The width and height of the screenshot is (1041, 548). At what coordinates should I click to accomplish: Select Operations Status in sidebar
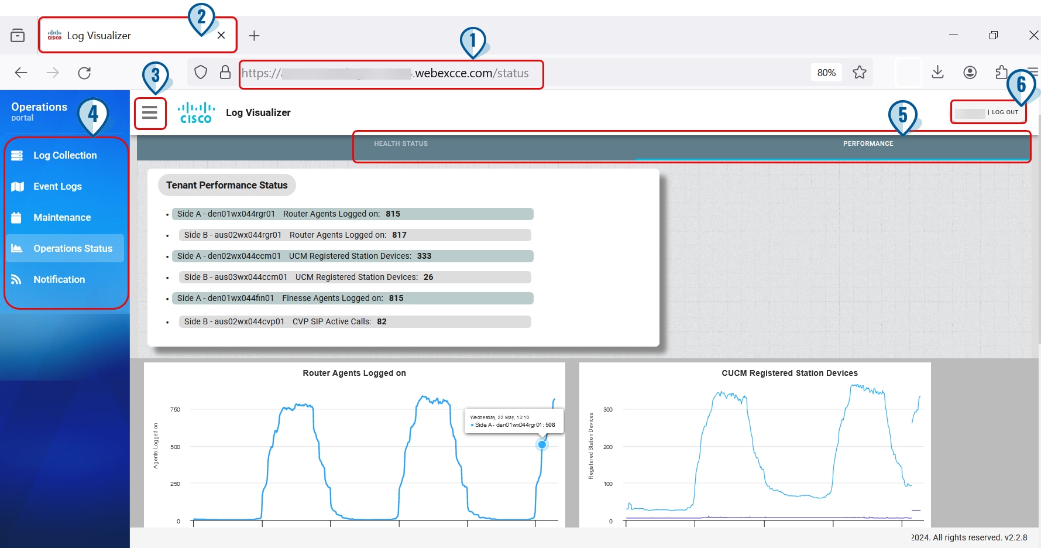coord(65,248)
